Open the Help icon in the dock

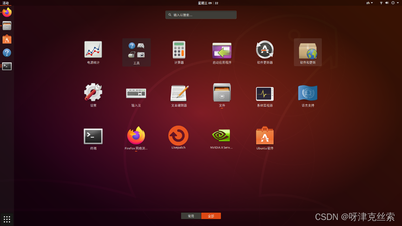(x=7, y=53)
